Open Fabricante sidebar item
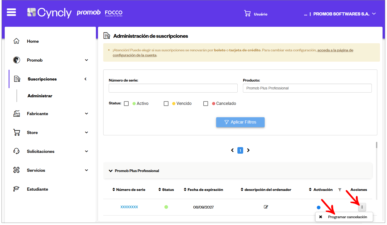Image resolution: width=387 pixels, height=225 pixels. [x=37, y=114]
